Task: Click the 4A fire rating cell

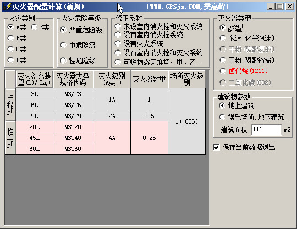Action: pos(112,138)
